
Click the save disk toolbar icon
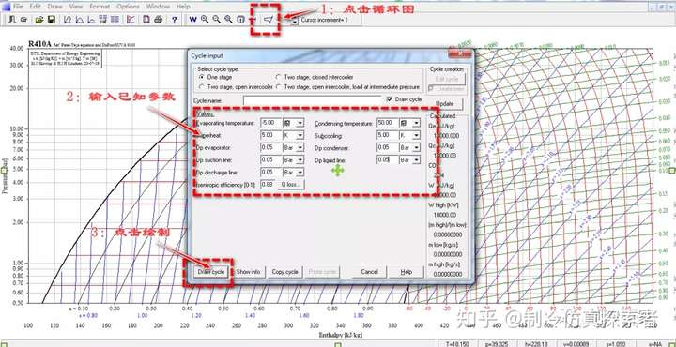(x=52, y=20)
